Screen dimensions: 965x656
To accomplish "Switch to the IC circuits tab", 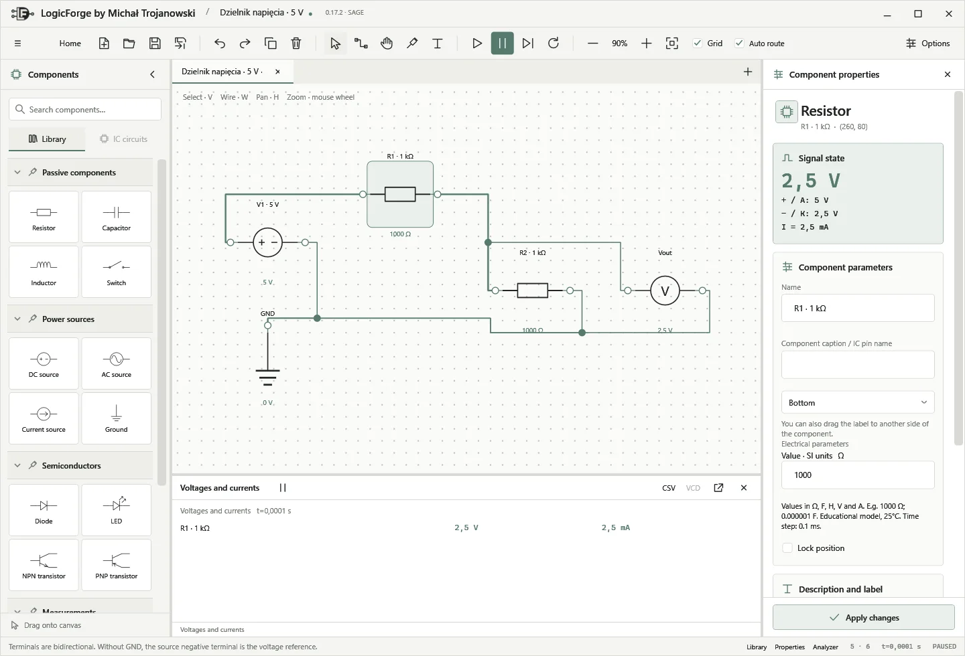I will [x=123, y=139].
